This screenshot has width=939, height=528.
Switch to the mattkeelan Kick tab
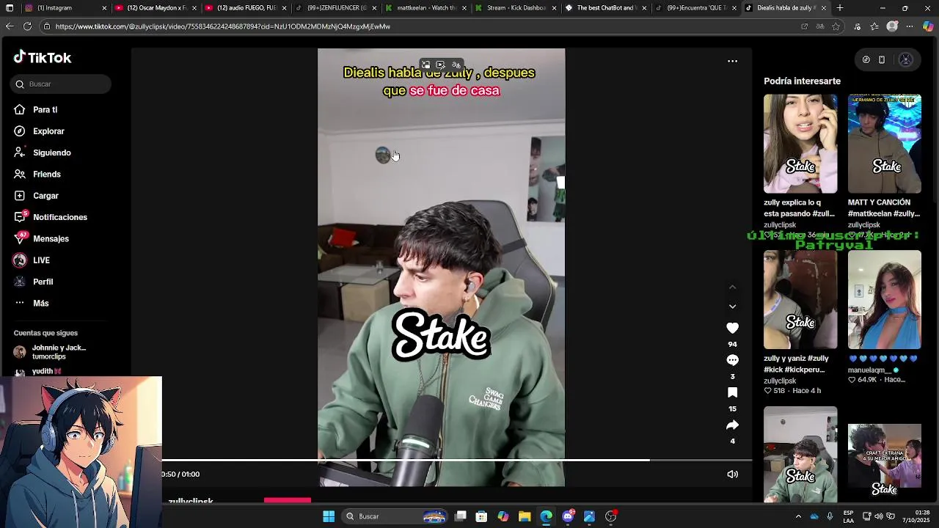425,8
